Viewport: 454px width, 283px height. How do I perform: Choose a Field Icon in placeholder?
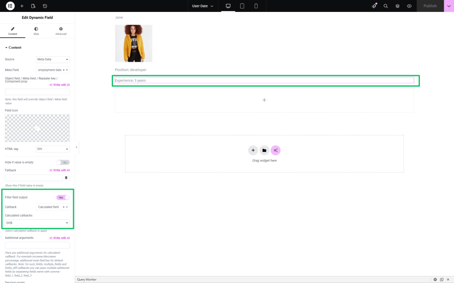(37, 128)
